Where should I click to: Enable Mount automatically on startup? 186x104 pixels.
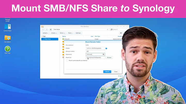tap(67, 60)
